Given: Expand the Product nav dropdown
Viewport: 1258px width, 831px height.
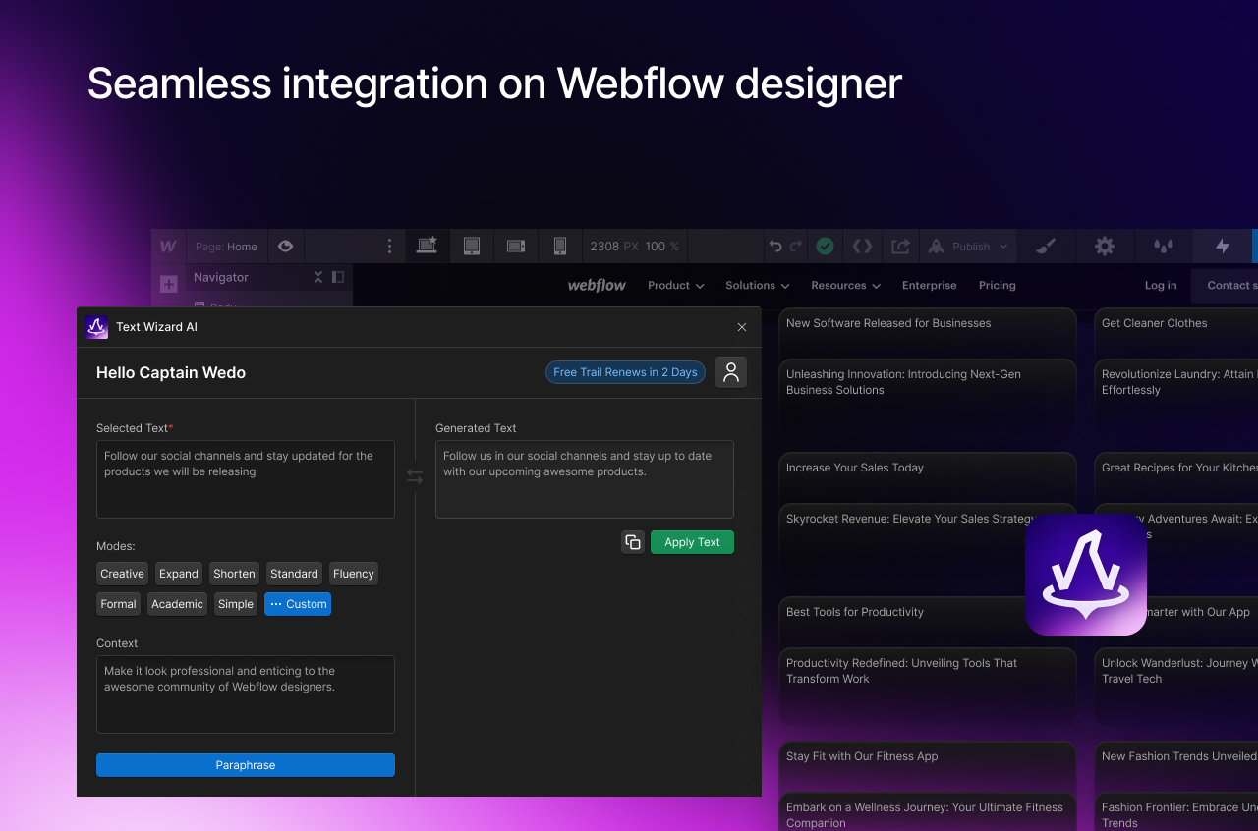Looking at the screenshot, I should (x=675, y=285).
